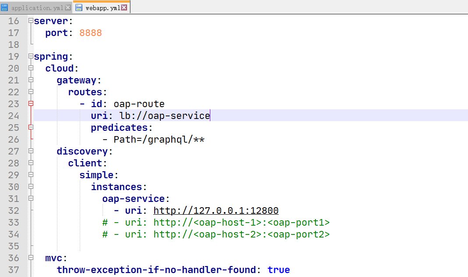Collapse the cloud block fold marker
The width and height of the screenshot is (468, 277).
pyautogui.click(x=31, y=68)
